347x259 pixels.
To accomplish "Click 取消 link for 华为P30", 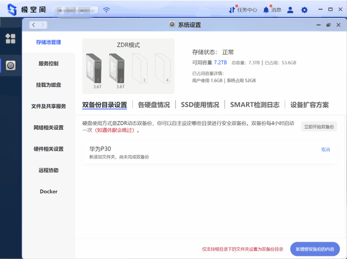I will pyautogui.click(x=325, y=149).
